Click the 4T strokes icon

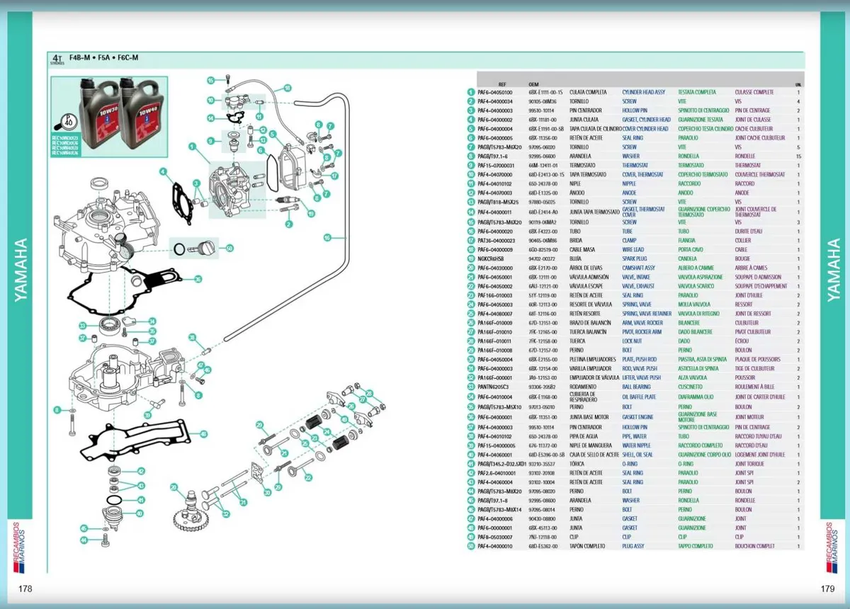pyautogui.click(x=57, y=59)
